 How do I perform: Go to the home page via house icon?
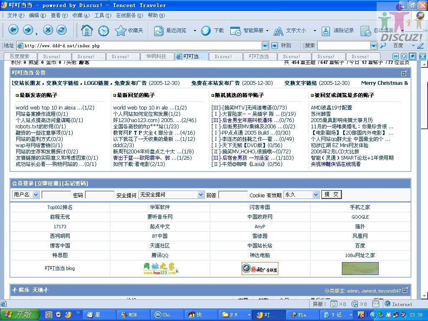[x=87, y=30]
